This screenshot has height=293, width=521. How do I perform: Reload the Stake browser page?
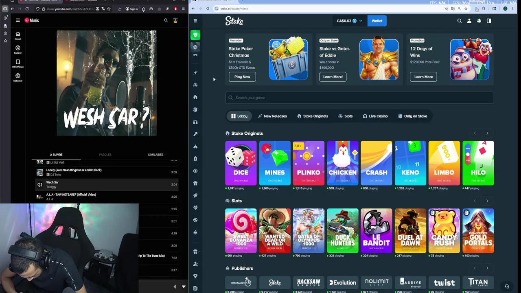click(x=208, y=9)
